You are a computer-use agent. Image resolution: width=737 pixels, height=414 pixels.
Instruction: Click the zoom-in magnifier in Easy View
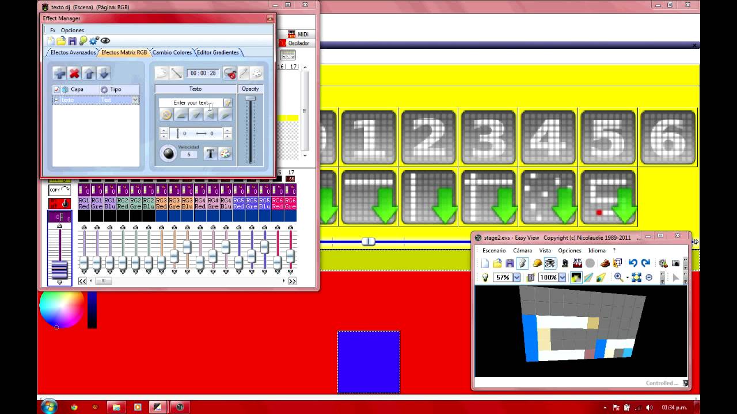[618, 277]
